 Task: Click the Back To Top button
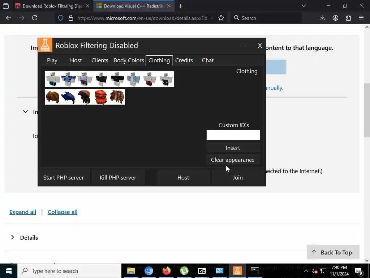point(333,252)
